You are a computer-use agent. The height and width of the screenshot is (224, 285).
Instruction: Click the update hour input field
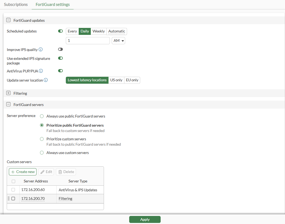pos(88,41)
